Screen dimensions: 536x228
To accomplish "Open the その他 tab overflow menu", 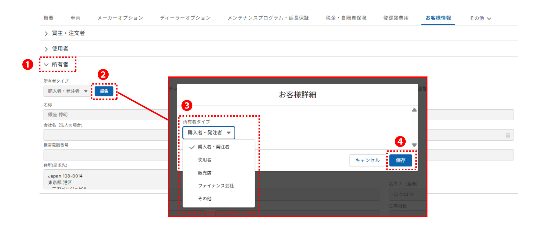I will (x=480, y=18).
